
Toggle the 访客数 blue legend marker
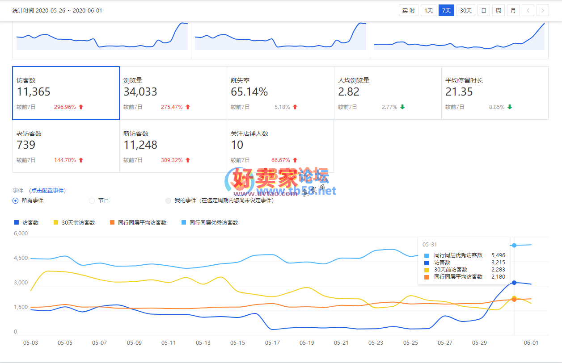coord(17,222)
